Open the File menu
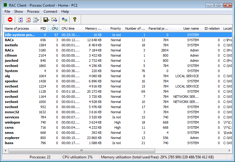 pos(7,12)
